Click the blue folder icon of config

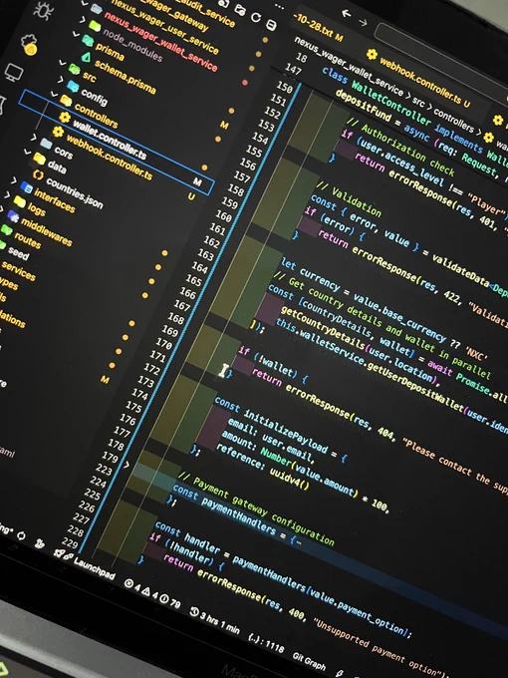[73, 86]
